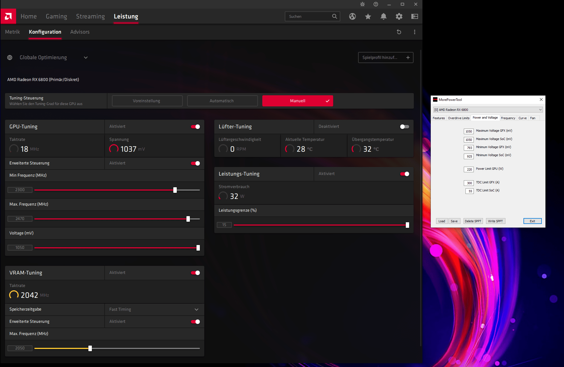Select Manuell tuning mode
564x367 pixels.
[298, 101]
